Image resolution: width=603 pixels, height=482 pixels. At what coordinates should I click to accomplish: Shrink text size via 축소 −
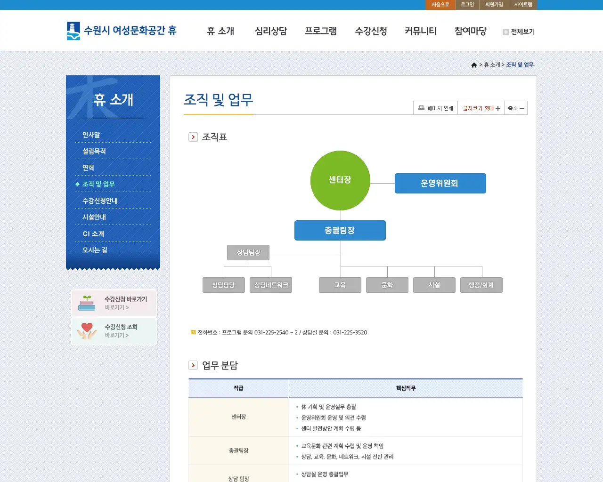[x=516, y=108]
